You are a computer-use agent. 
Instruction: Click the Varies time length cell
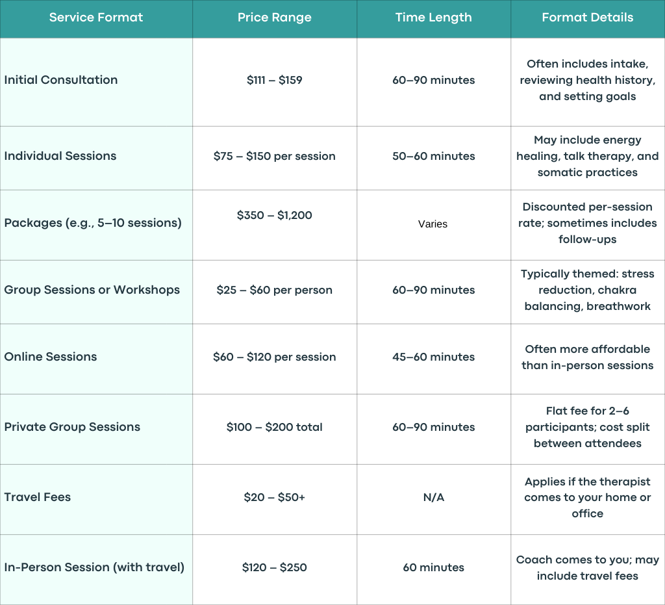[433, 224]
